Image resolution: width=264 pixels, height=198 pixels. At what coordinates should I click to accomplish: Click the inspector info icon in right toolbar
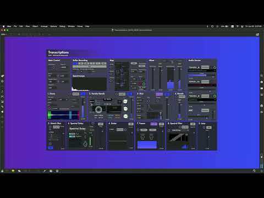tap(262, 82)
